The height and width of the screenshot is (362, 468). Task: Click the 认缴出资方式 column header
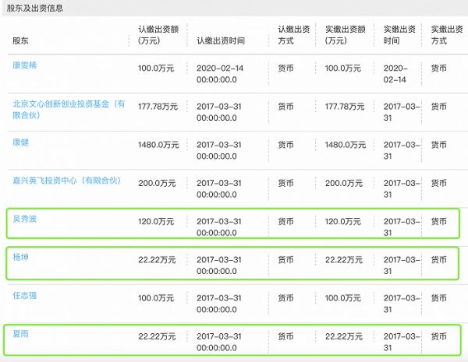point(293,34)
